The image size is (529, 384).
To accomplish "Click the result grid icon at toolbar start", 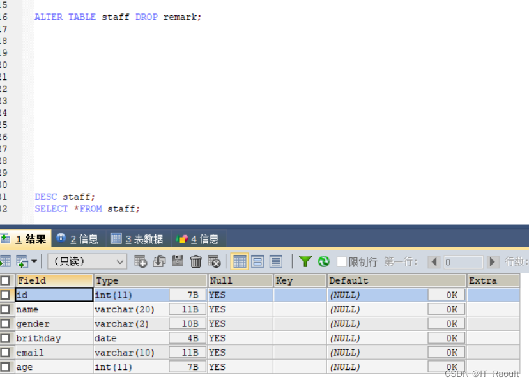I will [5, 261].
